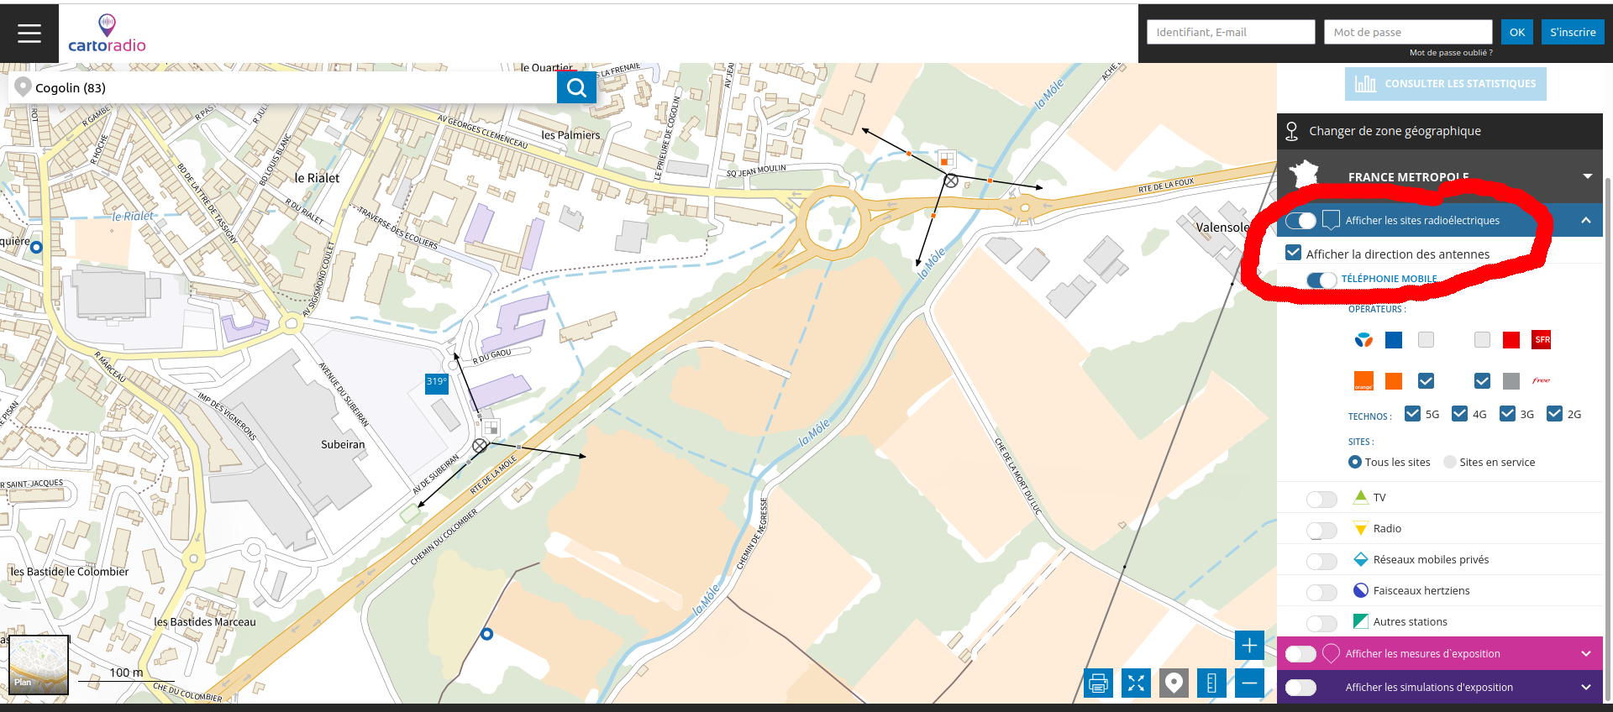Image resolution: width=1613 pixels, height=712 pixels.
Task: Zoom out with the minus button
Action: pyautogui.click(x=1249, y=683)
